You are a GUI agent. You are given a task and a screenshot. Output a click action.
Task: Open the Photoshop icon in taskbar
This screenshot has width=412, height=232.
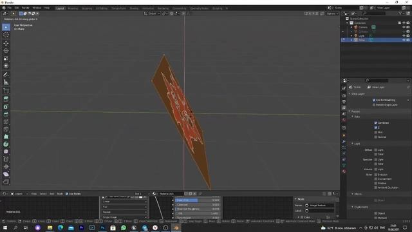(102, 227)
